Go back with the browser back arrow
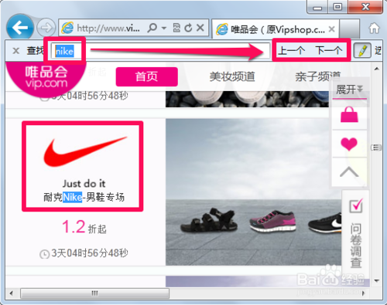Viewport: 387px width, 305px height. click(20, 28)
